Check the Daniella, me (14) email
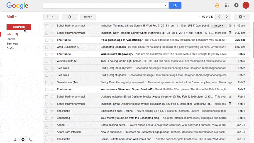Screen dimensions: 254x143 [x=47, y=82]
